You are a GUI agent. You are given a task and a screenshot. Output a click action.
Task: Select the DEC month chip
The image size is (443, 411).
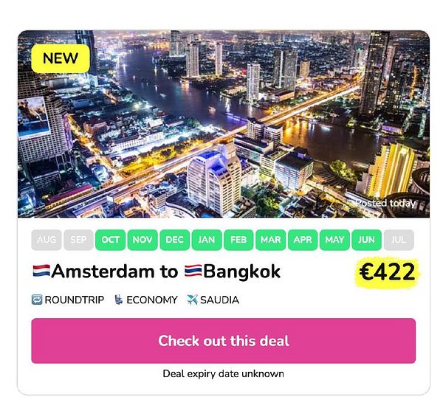coord(174,240)
